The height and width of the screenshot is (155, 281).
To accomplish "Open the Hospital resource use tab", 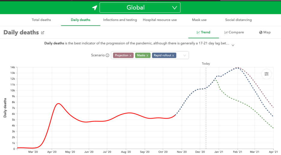I will 160,20.
